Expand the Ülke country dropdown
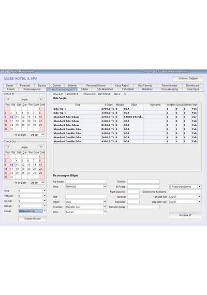The width and height of the screenshot is (207, 295). click(x=105, y=187)
